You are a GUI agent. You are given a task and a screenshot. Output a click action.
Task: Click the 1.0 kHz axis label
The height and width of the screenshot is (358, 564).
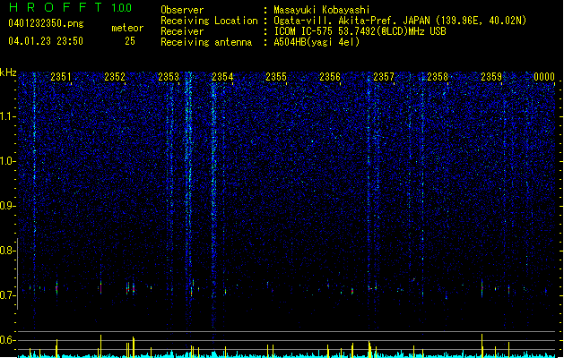pyautogui.click(x=7, y=161)
